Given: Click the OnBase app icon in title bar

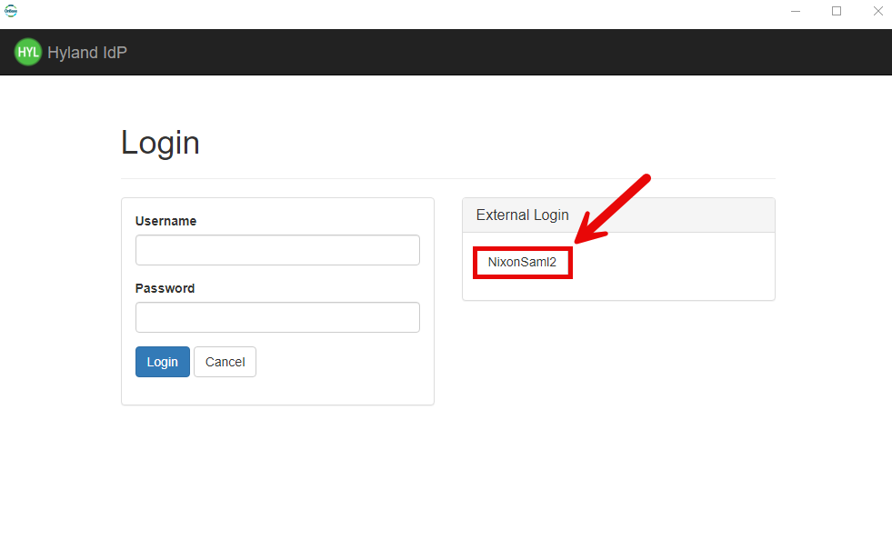Looking at the screenshot, I should tap(11, 11).
